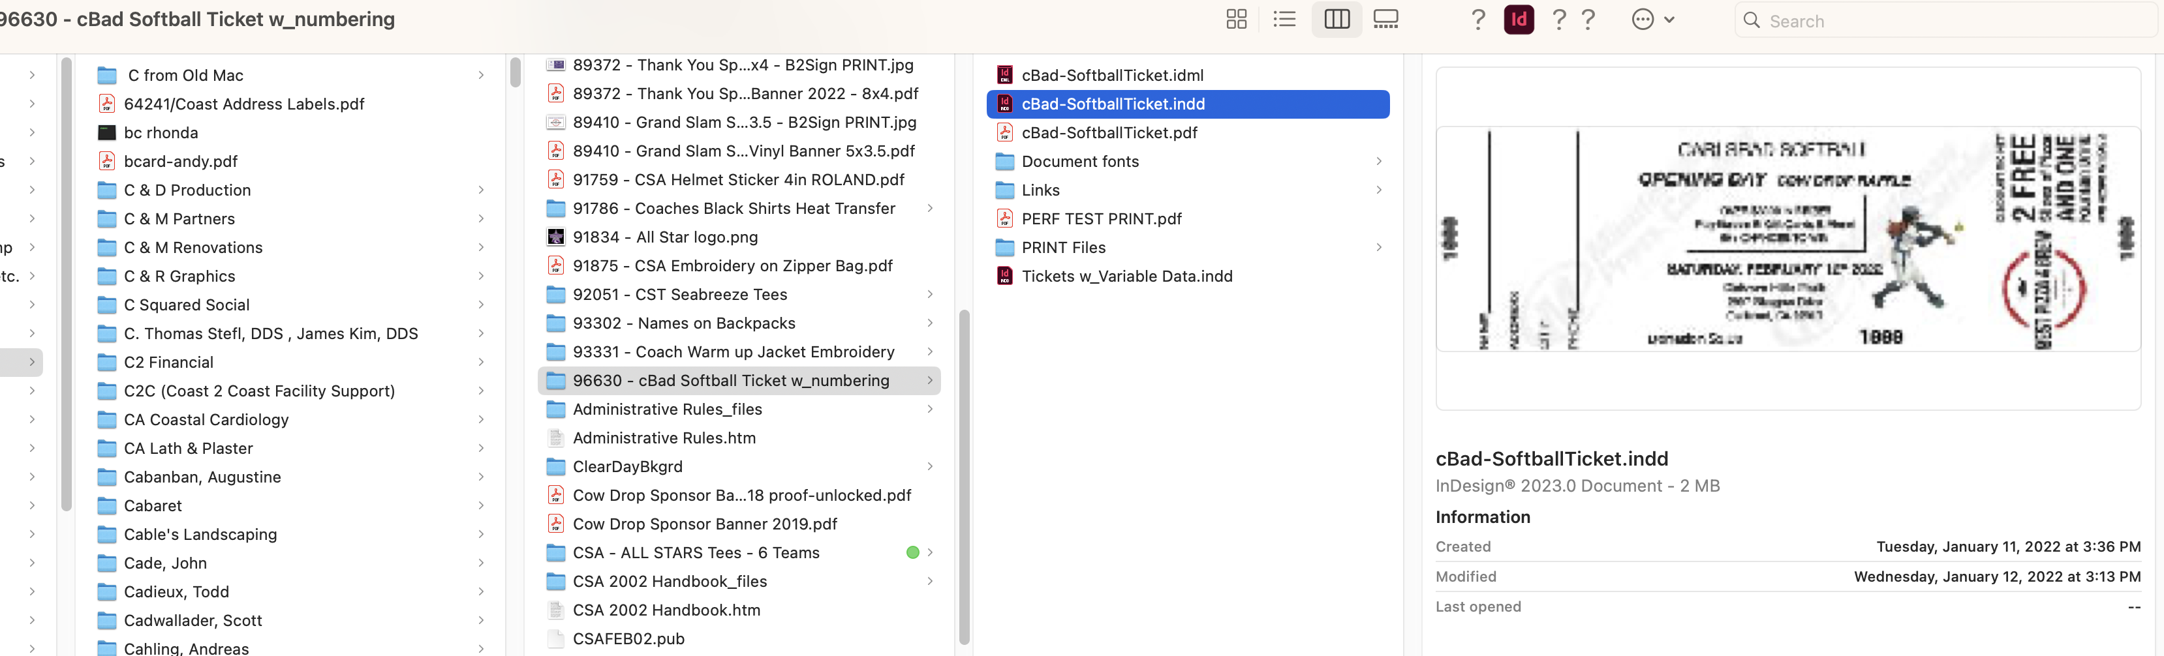Toggle column view in the toolbar
The width and height of the screenshot is (2164, 656).
click(1337, 18)
